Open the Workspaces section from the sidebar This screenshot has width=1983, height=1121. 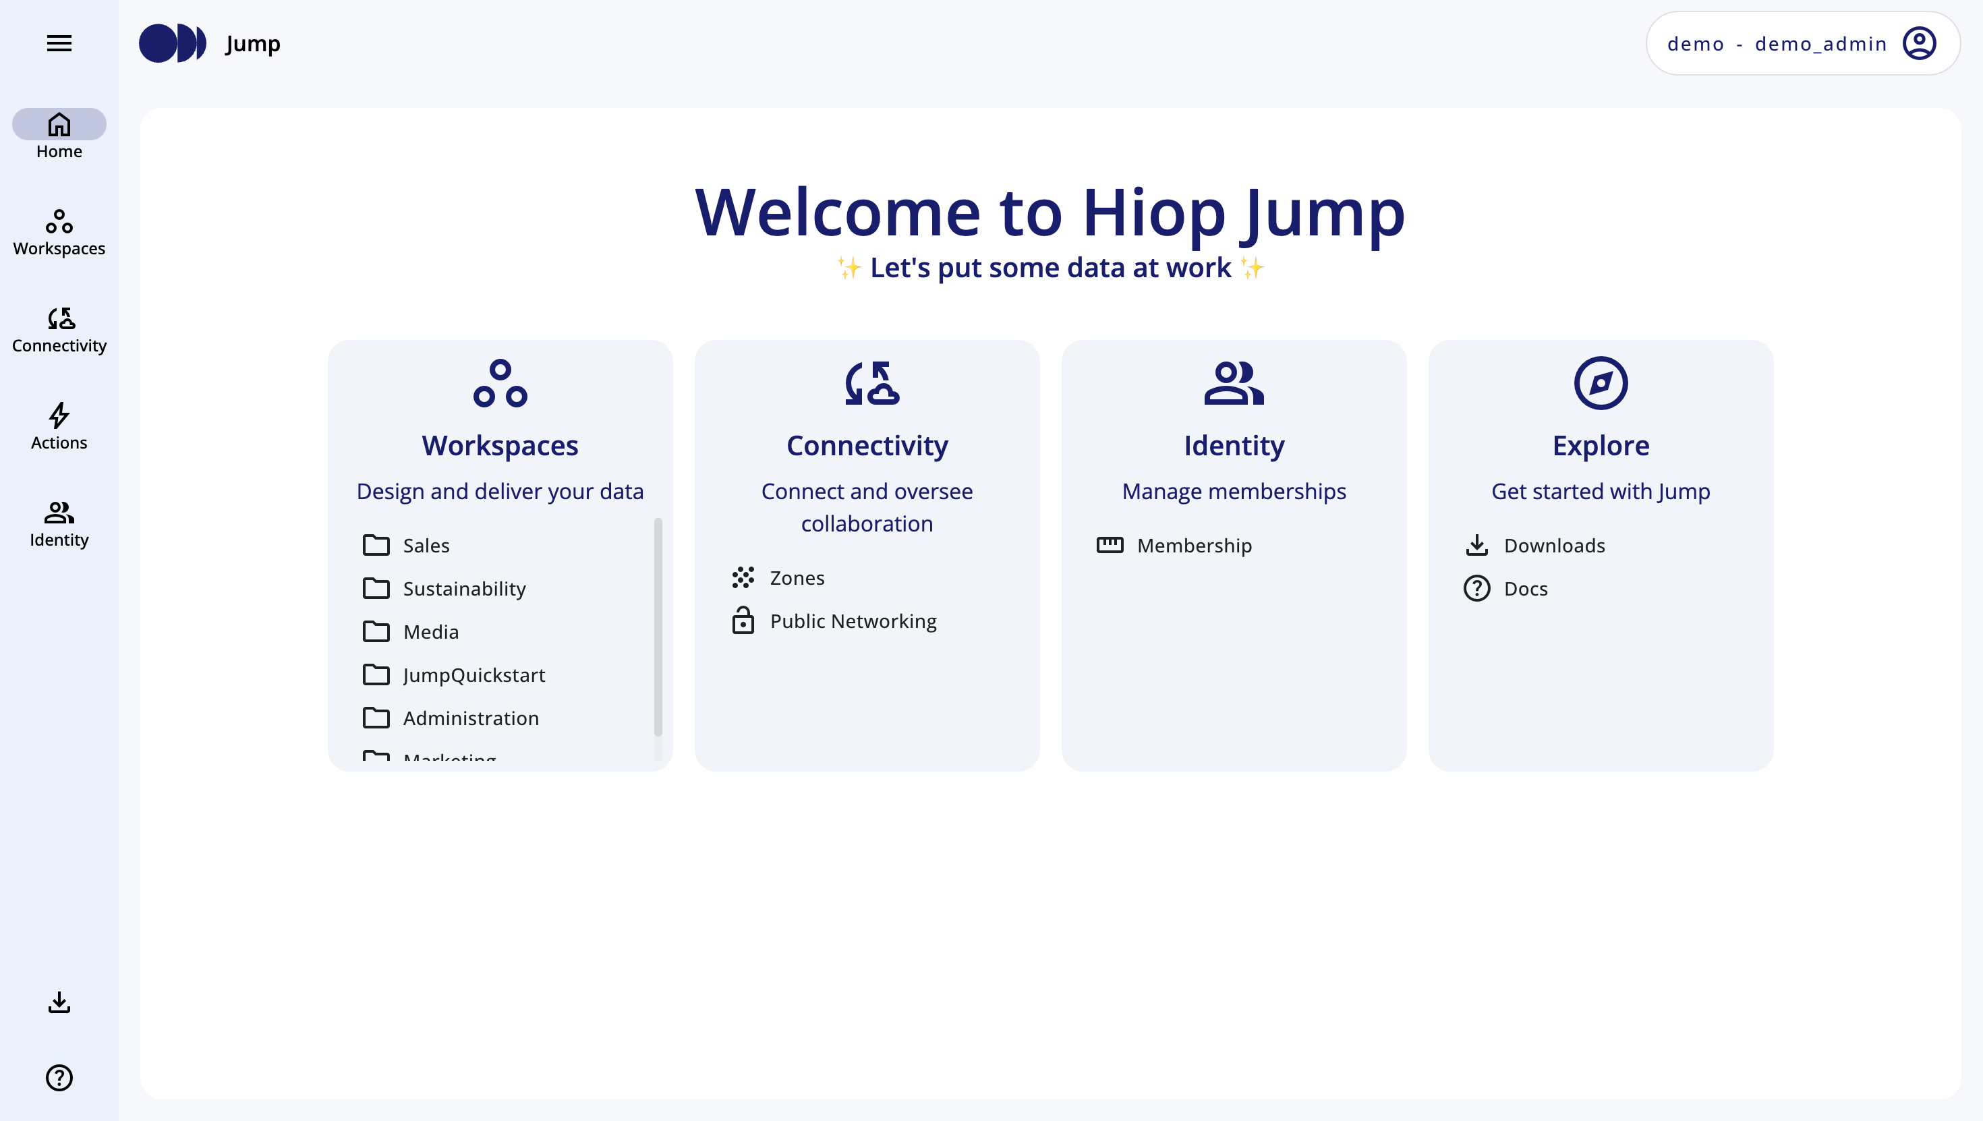coord(59,231)
